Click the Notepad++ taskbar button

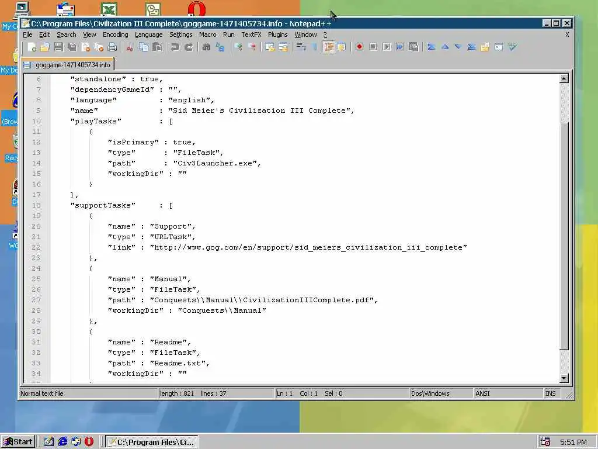(151, 442)
